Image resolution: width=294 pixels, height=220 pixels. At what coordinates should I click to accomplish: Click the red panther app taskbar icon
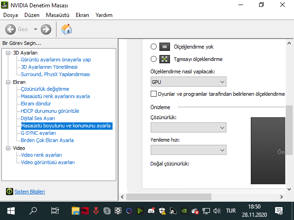(x=85, y=211)
